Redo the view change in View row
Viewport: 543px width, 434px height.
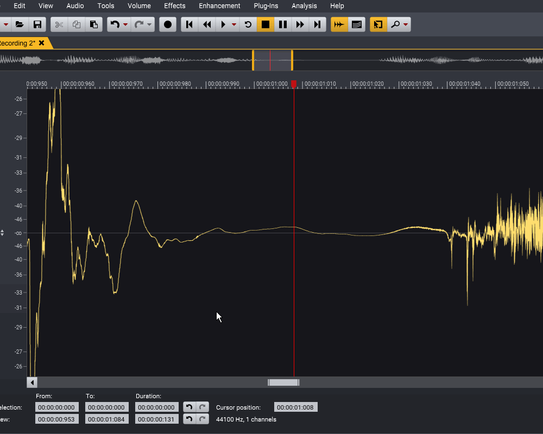[203, 419]
